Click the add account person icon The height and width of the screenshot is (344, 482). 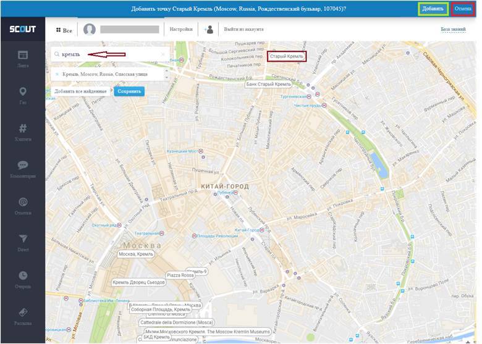click(209, 29)
